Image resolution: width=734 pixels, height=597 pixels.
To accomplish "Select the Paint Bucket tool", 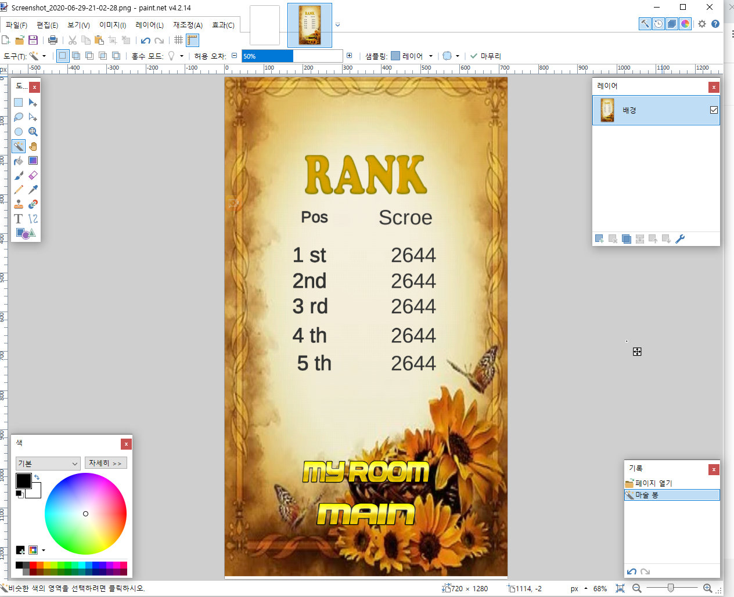I will pyautogui.click(x=19, y=161).
